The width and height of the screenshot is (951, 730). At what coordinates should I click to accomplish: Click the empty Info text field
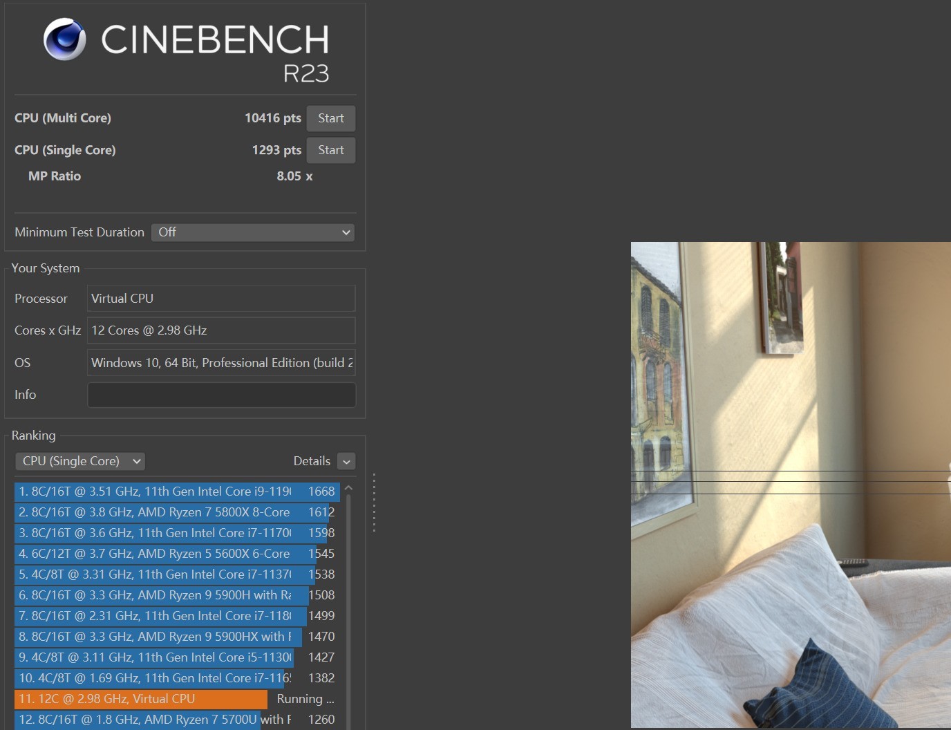(x=221, y=395)
